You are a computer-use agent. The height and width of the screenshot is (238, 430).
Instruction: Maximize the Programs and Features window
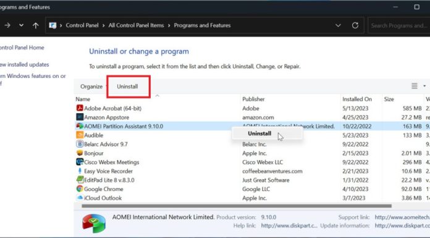[x=416, y=7]
